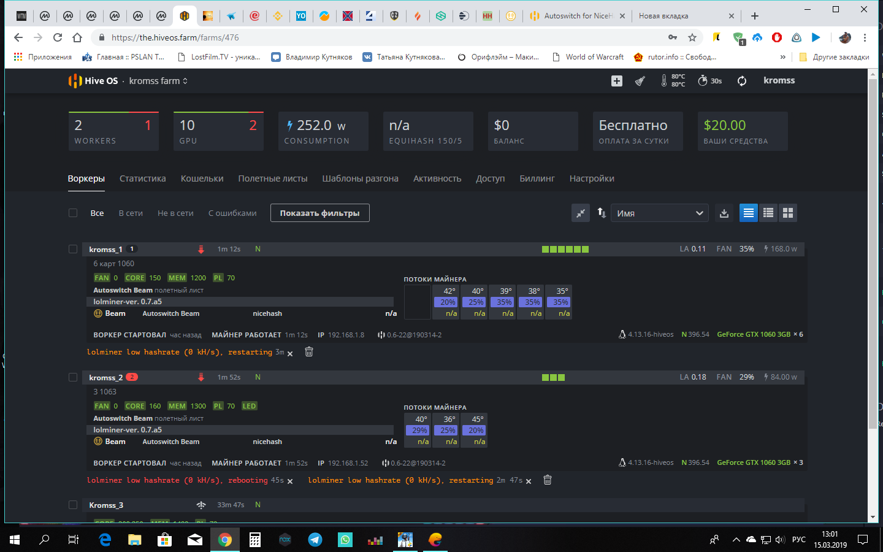Open the Шаблоны разгона tab
This screenshot has height=552, width=883.
tap(361, 178)
